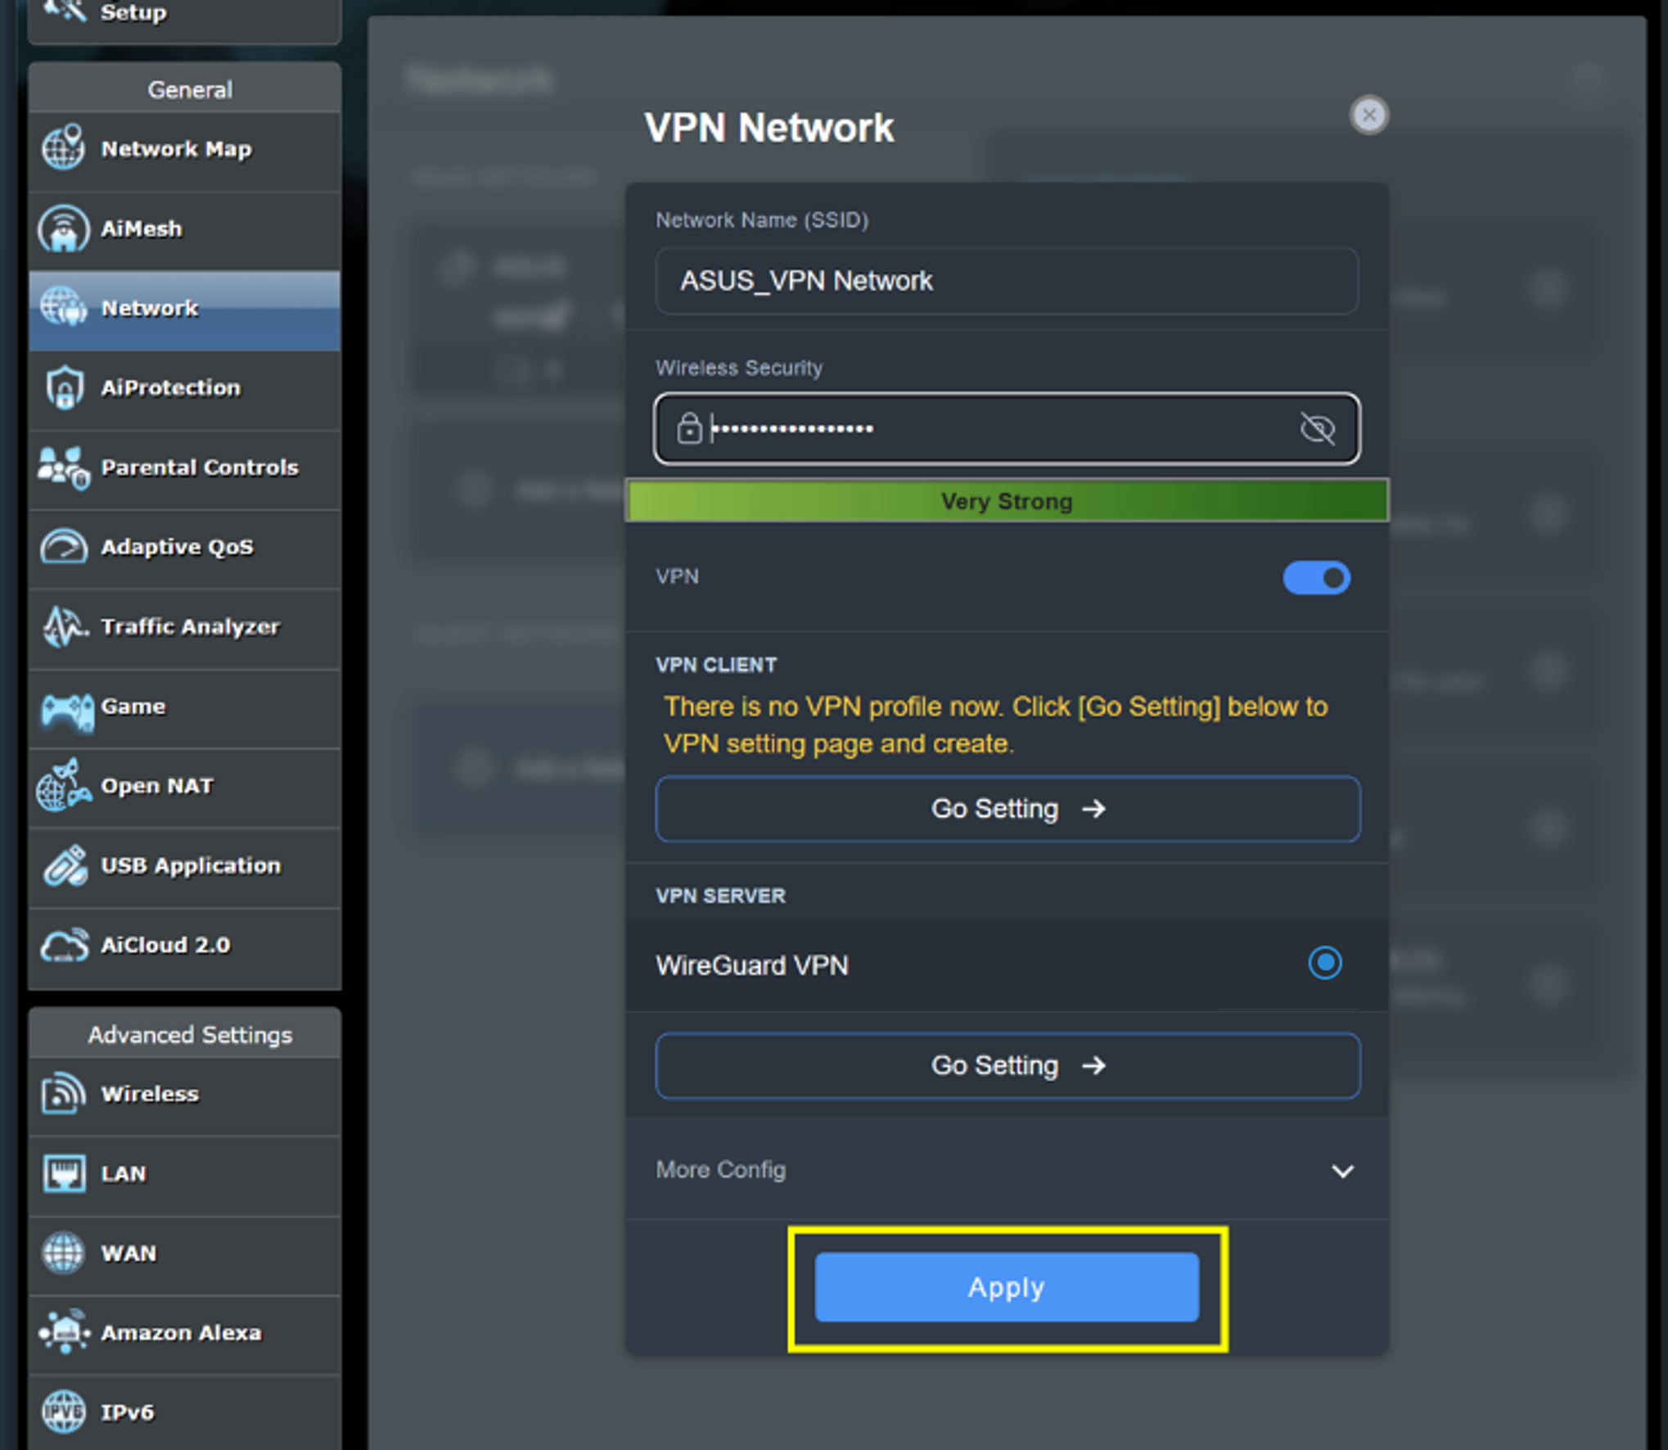Image resolution: width=1668 pixels, height=1450 pixels.
Task: Open AiCloud 2.0 cloud icon
Action: [65, 946]
